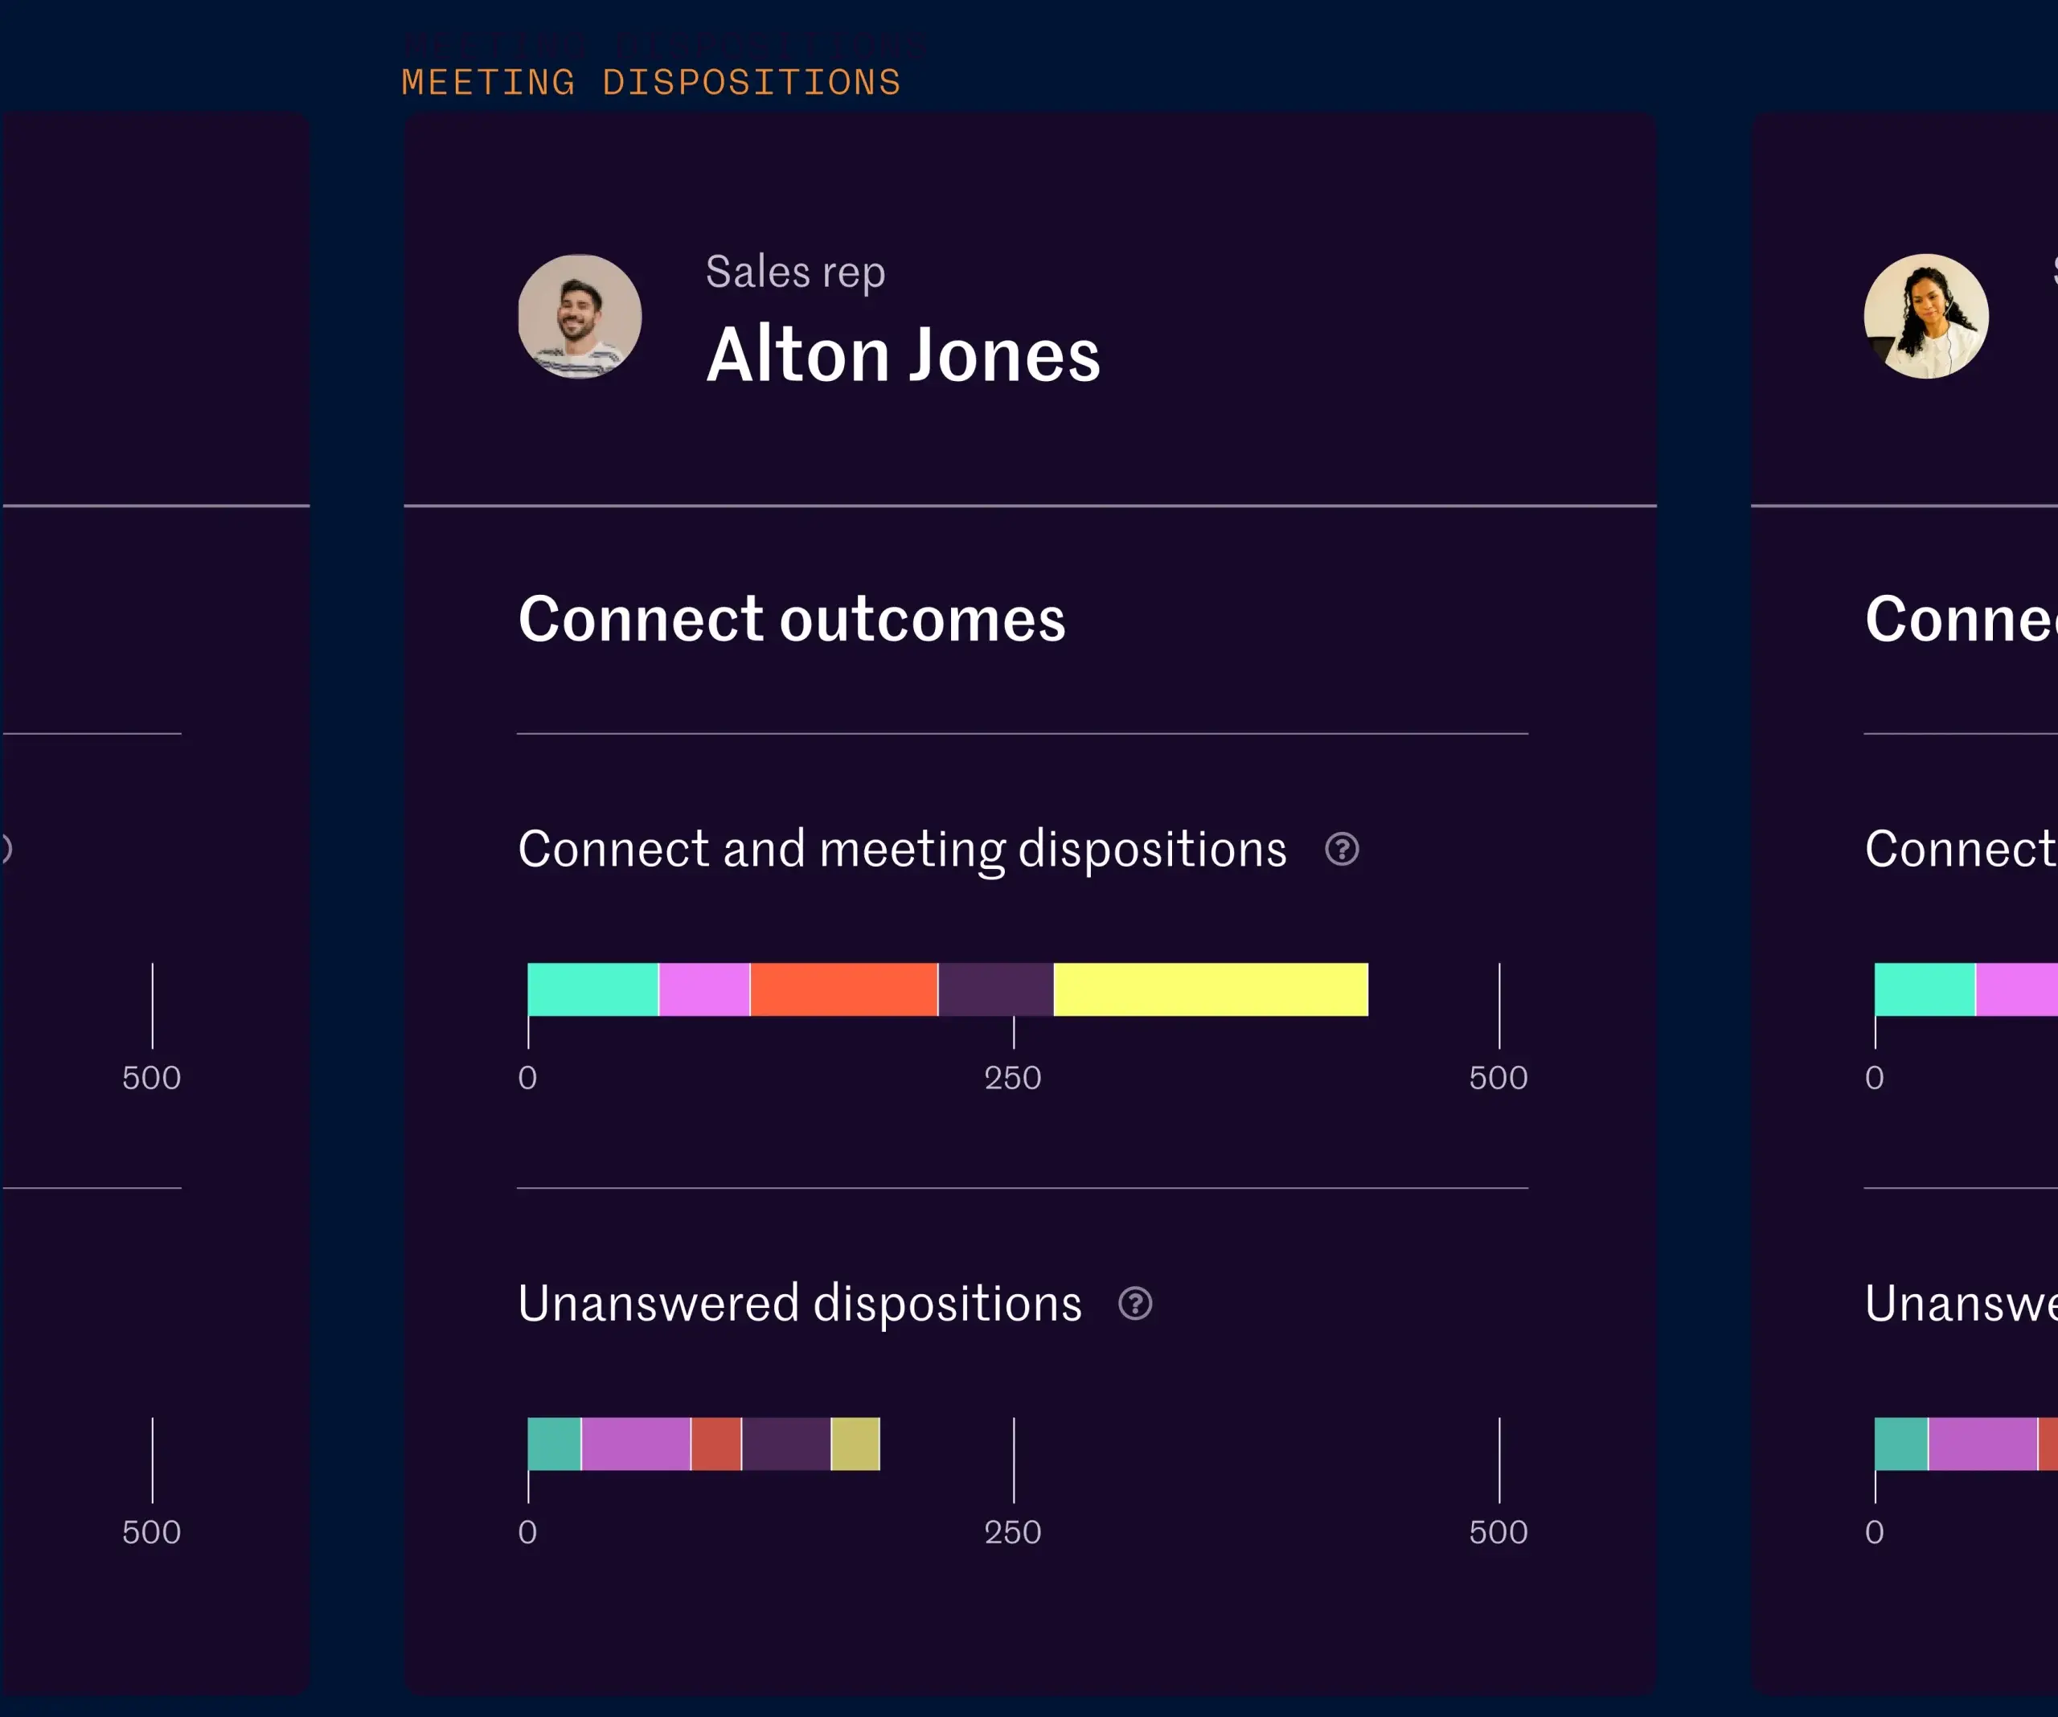2058x1717 pixels.
Task: Select the pink segment of Connect dispositions bar
Action: 704,989
